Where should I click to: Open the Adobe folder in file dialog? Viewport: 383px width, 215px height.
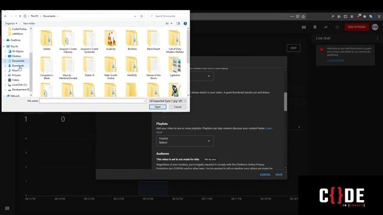click(47, 40)
